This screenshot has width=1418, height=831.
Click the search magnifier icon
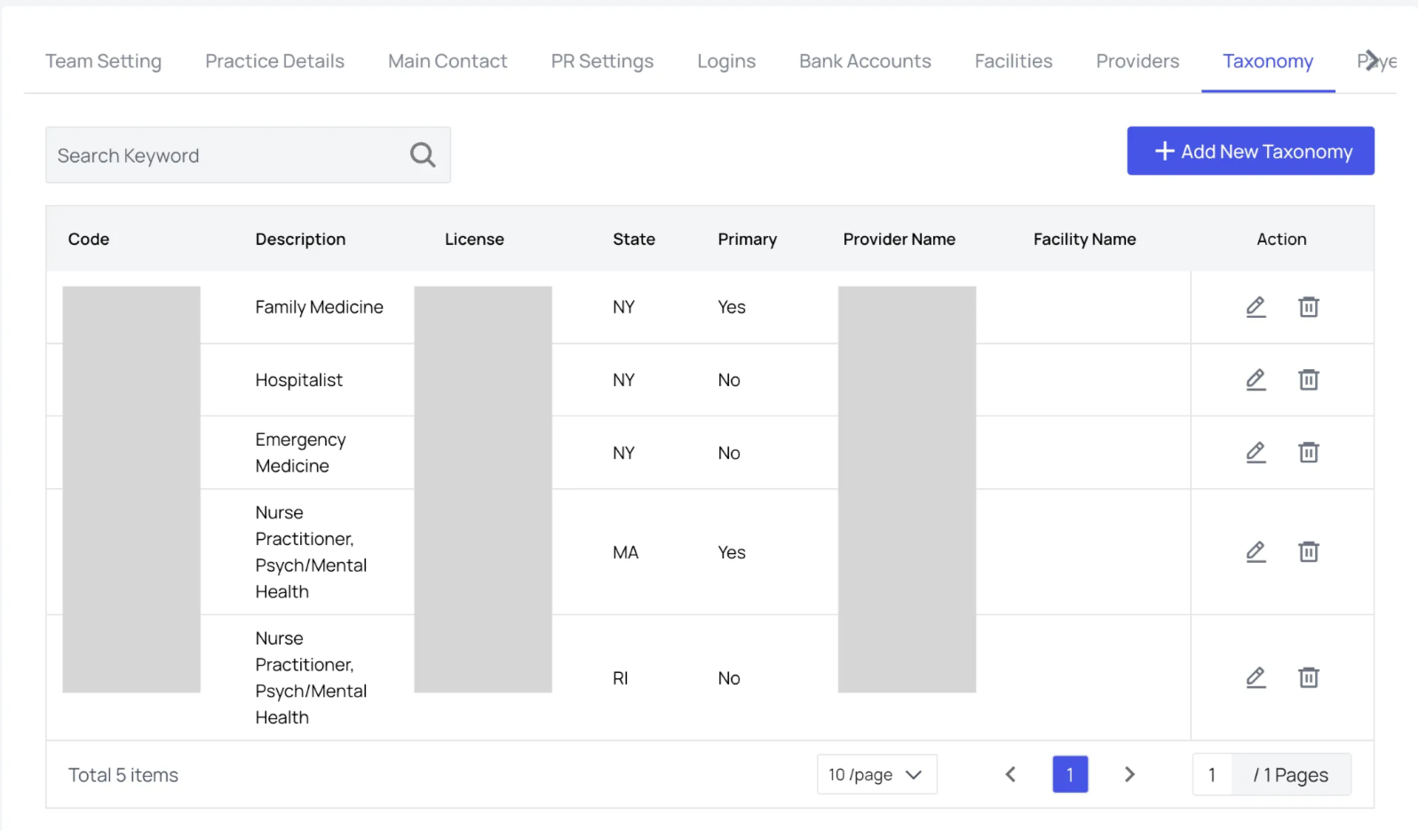point(423,155)
